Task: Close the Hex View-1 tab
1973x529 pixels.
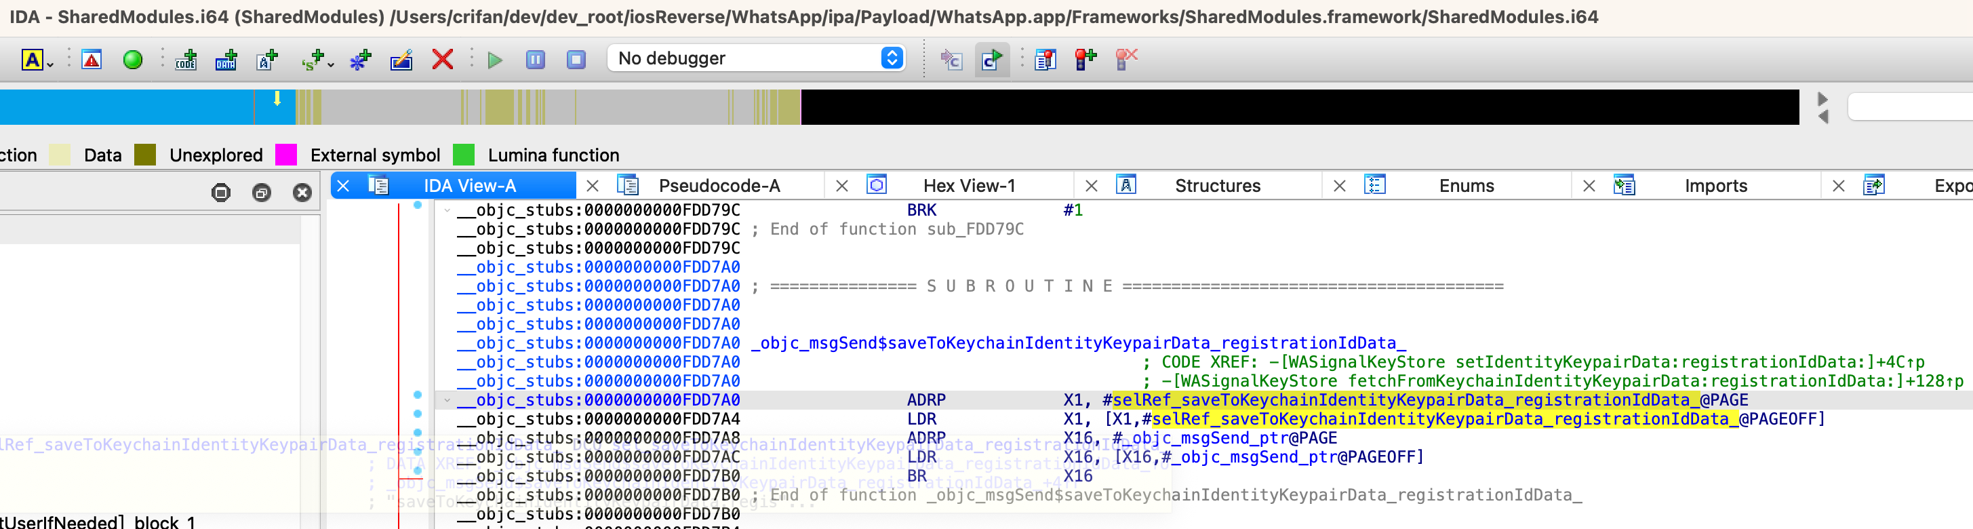Action: pos(841,186)
